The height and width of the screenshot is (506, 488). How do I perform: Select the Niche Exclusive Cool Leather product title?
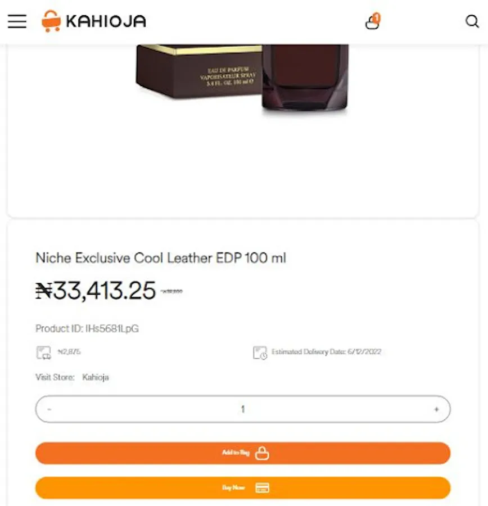tap(161, 258)
